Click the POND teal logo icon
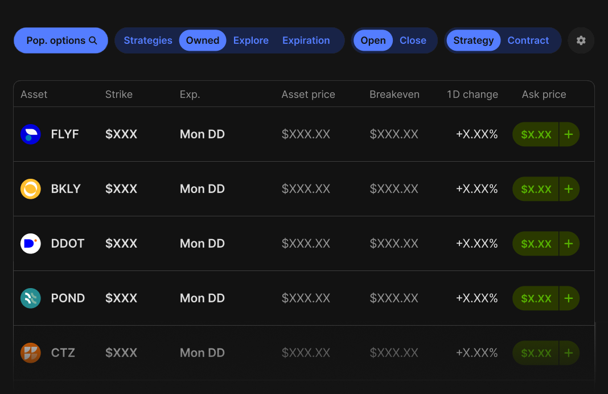608x394 pixels. pos(31,298)
